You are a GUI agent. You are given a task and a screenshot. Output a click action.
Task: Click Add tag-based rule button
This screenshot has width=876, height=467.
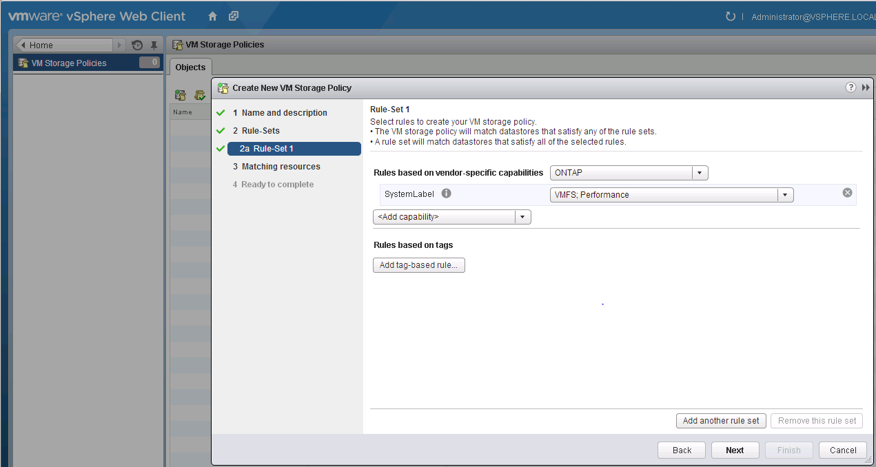pyautogui.click(x=419, y=265)
